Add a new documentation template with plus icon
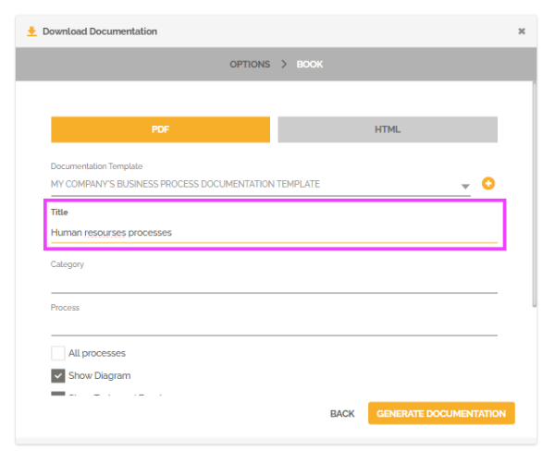Image resolution: width=555 pixels, height=463 pixels. (488, 184)
